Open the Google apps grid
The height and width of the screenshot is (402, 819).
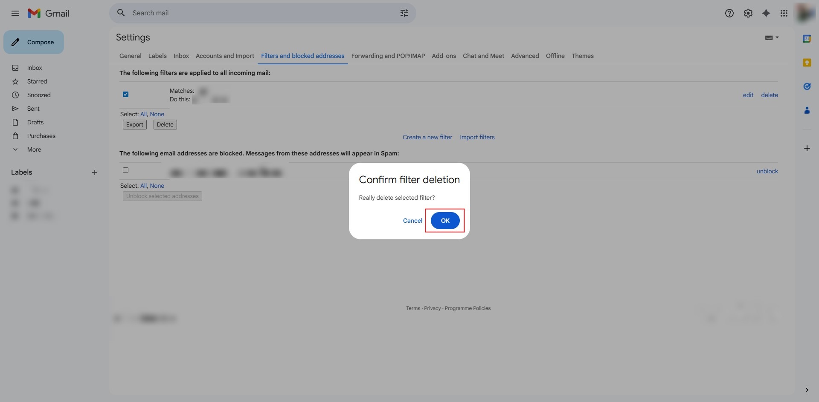click(784, 13)
